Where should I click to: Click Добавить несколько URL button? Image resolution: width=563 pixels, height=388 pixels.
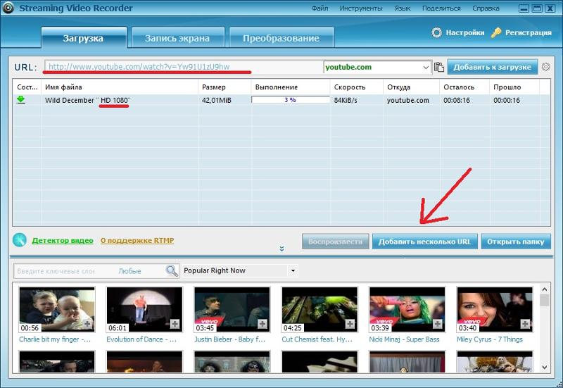pos(425,242)
